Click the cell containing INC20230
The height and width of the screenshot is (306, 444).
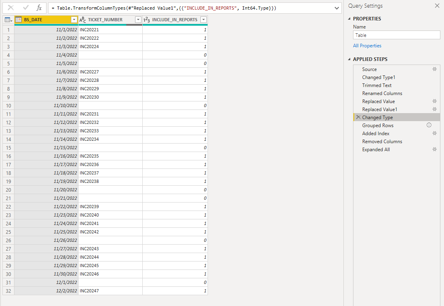tap(111, 97)
